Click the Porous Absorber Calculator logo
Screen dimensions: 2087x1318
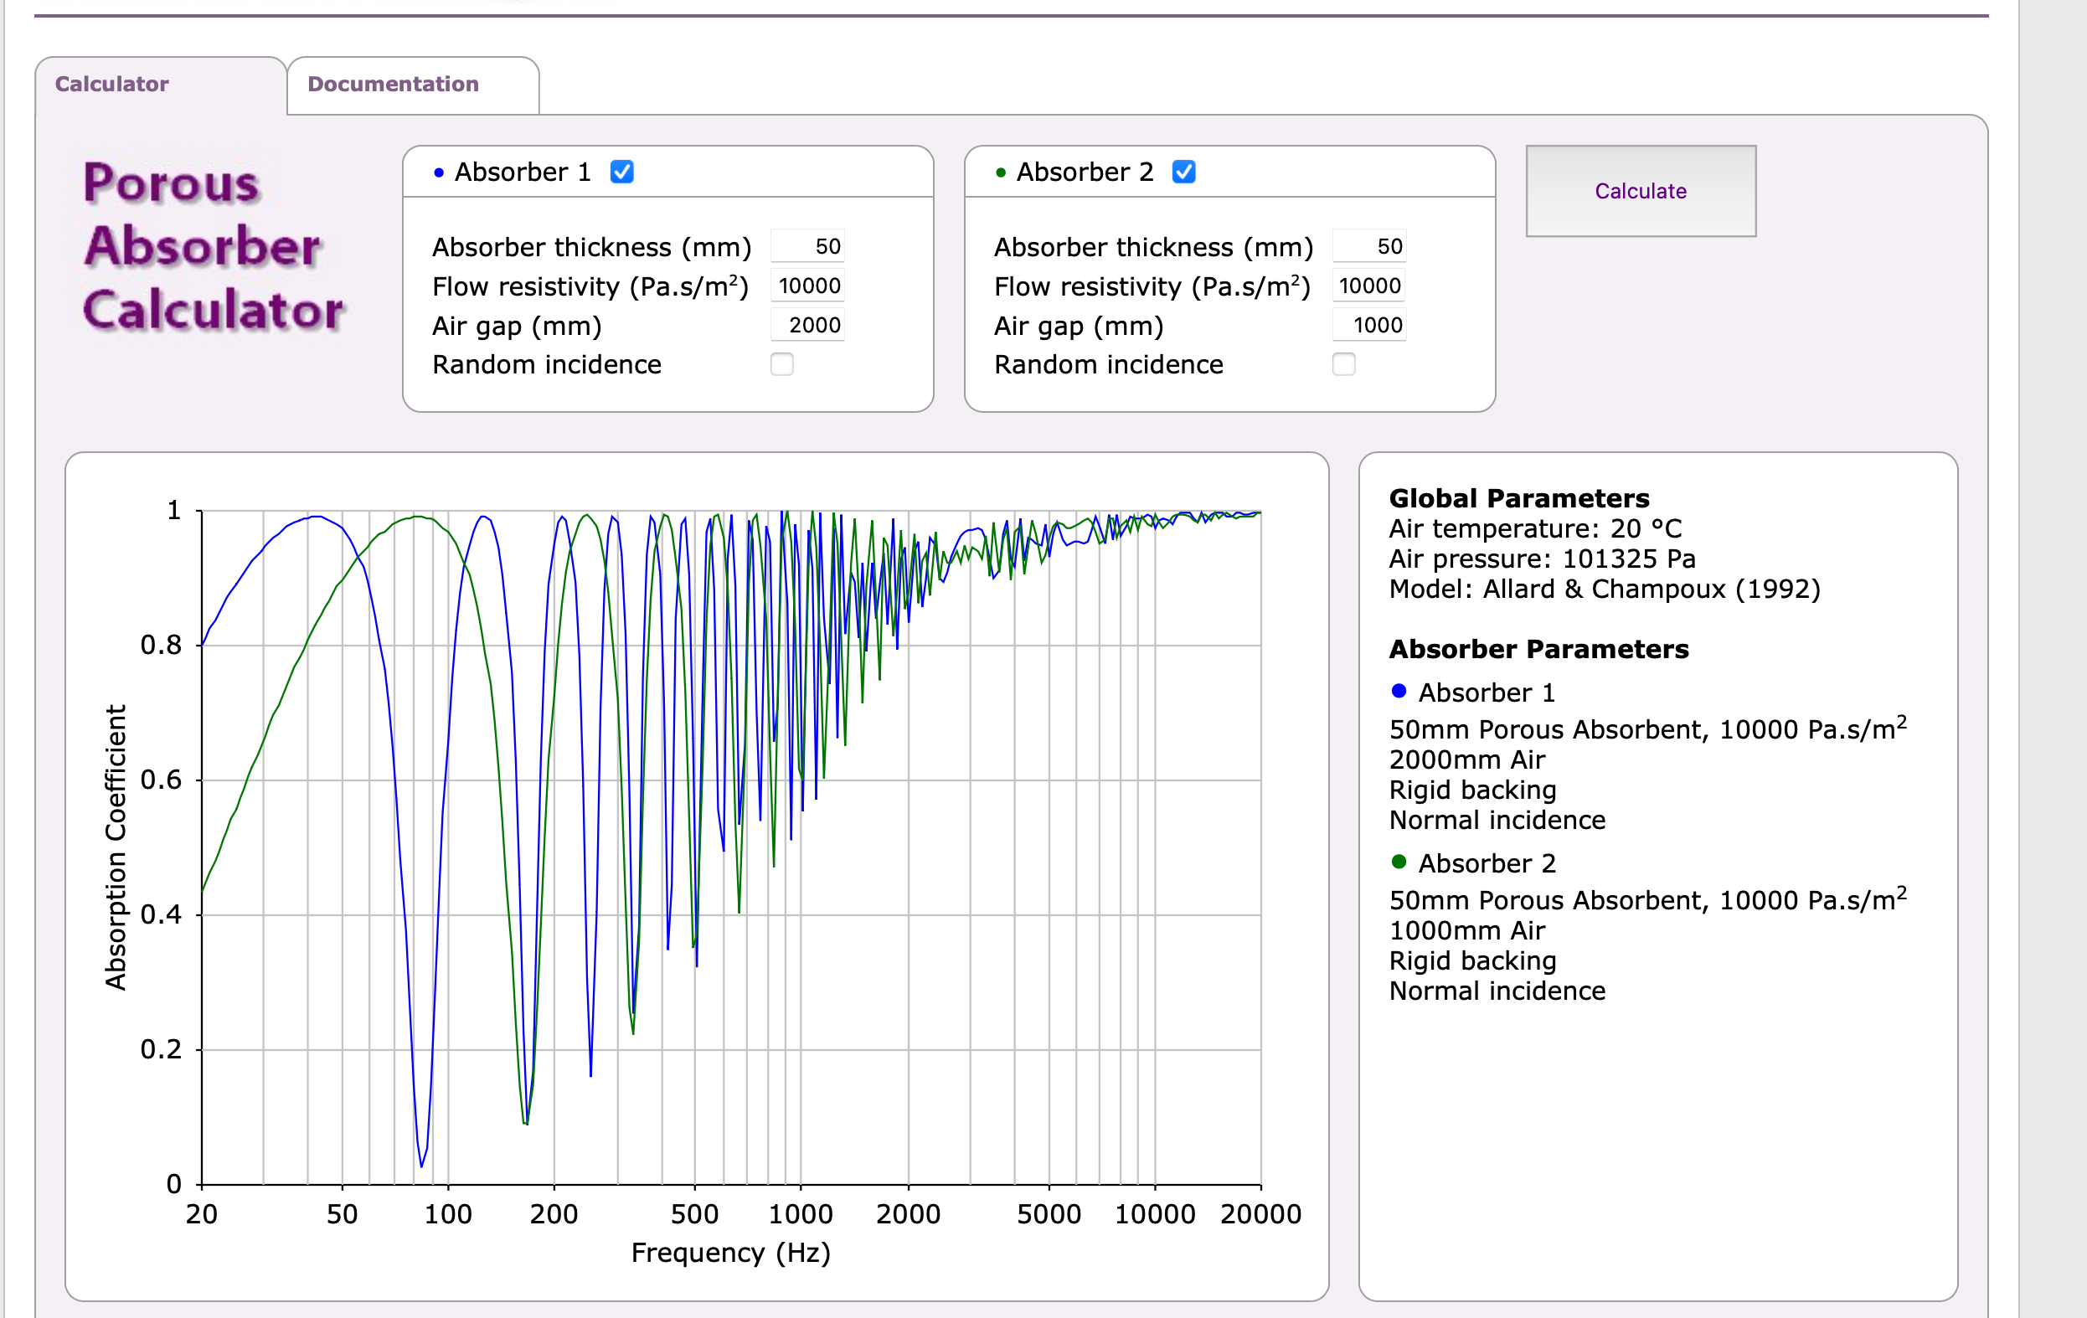click(x=214, y=247)
